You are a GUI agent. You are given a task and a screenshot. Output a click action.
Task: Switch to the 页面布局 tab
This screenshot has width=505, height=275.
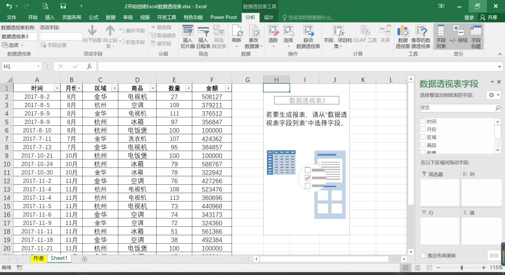tap(72, 17)
